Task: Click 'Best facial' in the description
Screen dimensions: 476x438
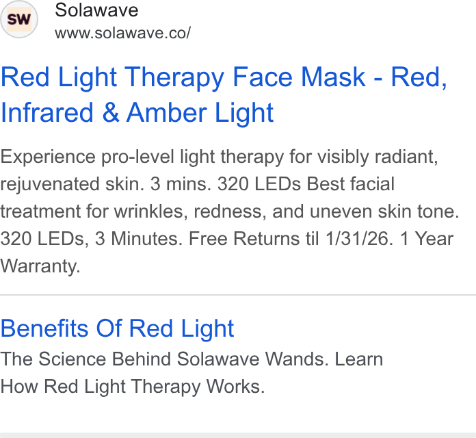Action: pyautogui.click(x=350, y=184)
